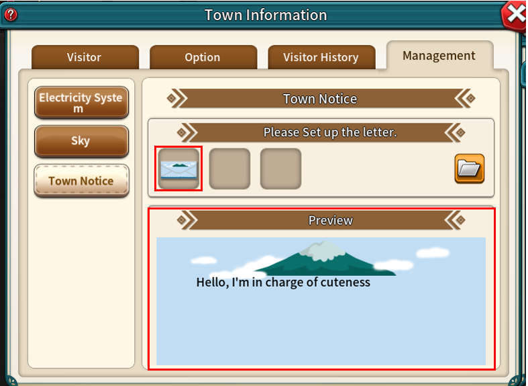Screen dimensions: 528x386
Task: Select the Management tab
Action: [x=439, y=56]
